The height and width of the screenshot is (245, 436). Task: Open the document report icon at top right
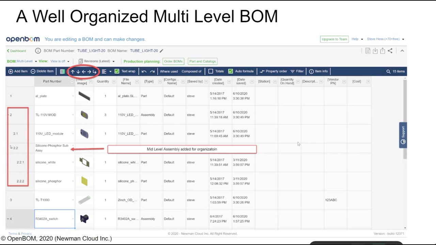(368, 51)
